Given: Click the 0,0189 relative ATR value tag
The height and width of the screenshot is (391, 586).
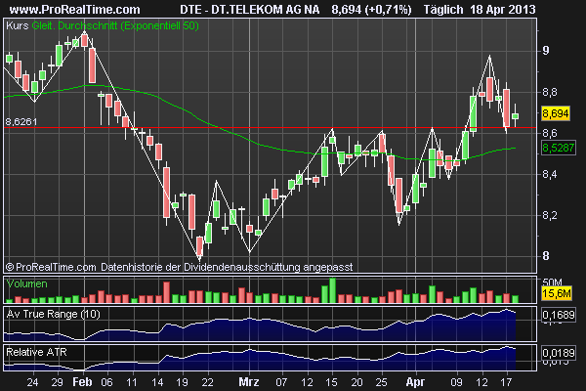Looking at the screenshot, I should pyautogui.click(x=558, y=353).
